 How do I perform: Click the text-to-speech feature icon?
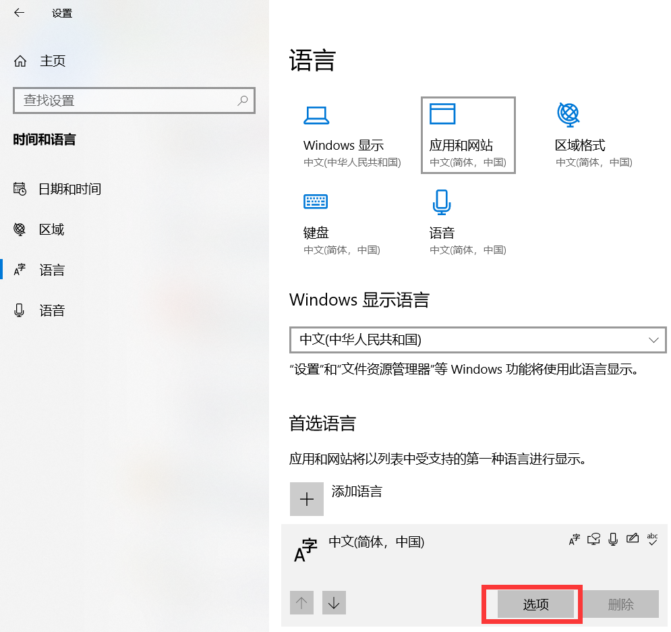pos(593,539)
